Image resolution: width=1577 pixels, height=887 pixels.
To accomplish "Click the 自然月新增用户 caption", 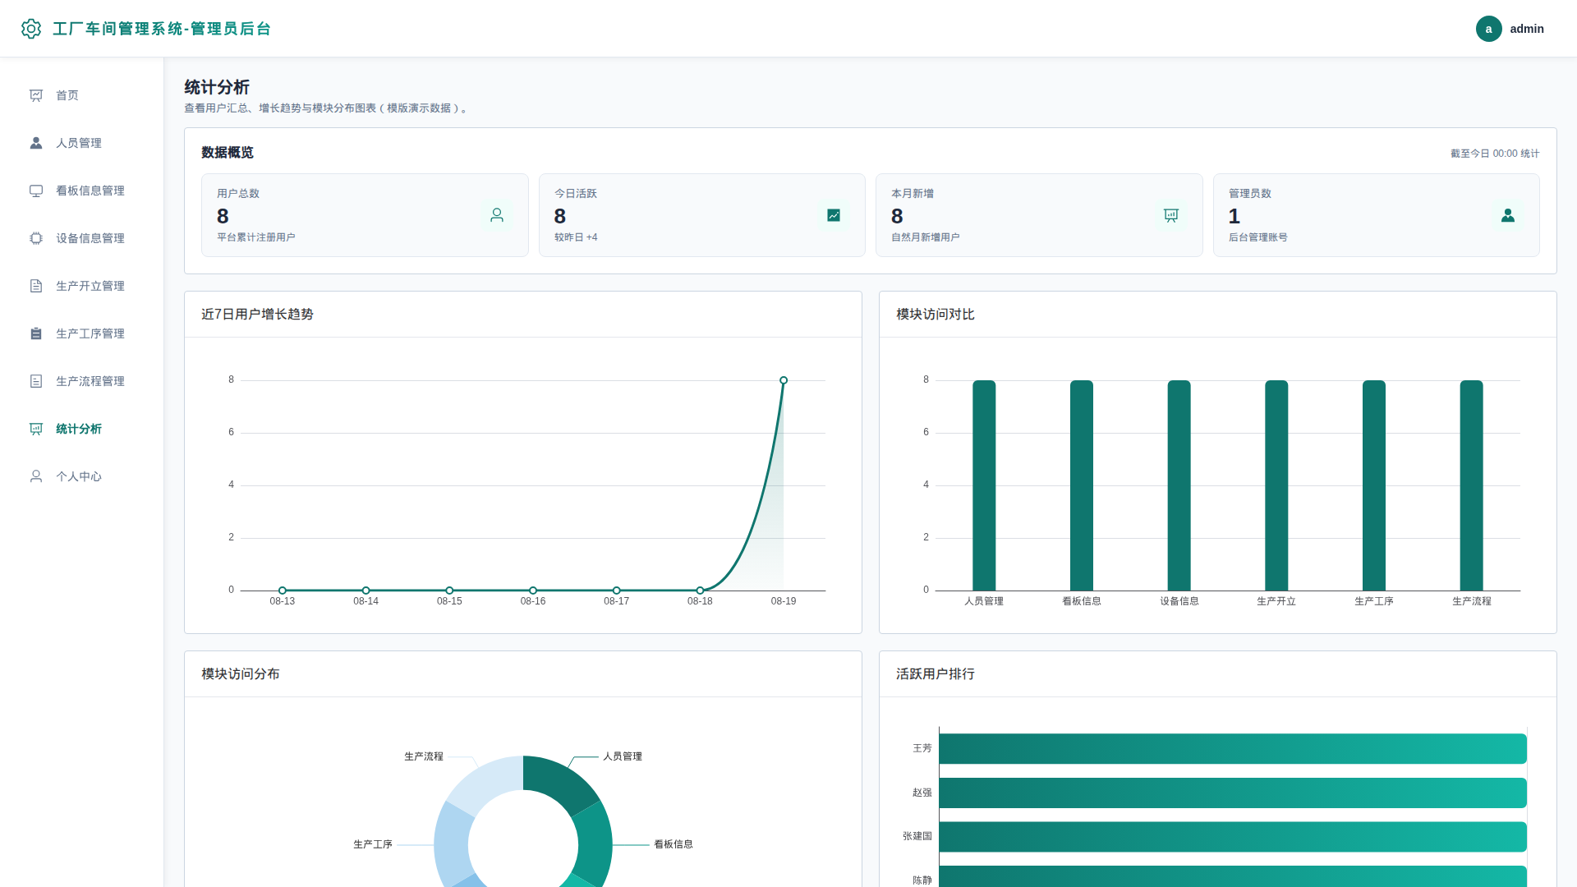I will pos(926,237).
